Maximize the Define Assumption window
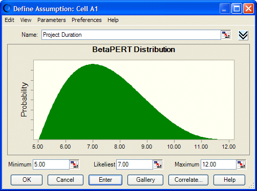Screen dimensions: 257x191 (237, 8)
